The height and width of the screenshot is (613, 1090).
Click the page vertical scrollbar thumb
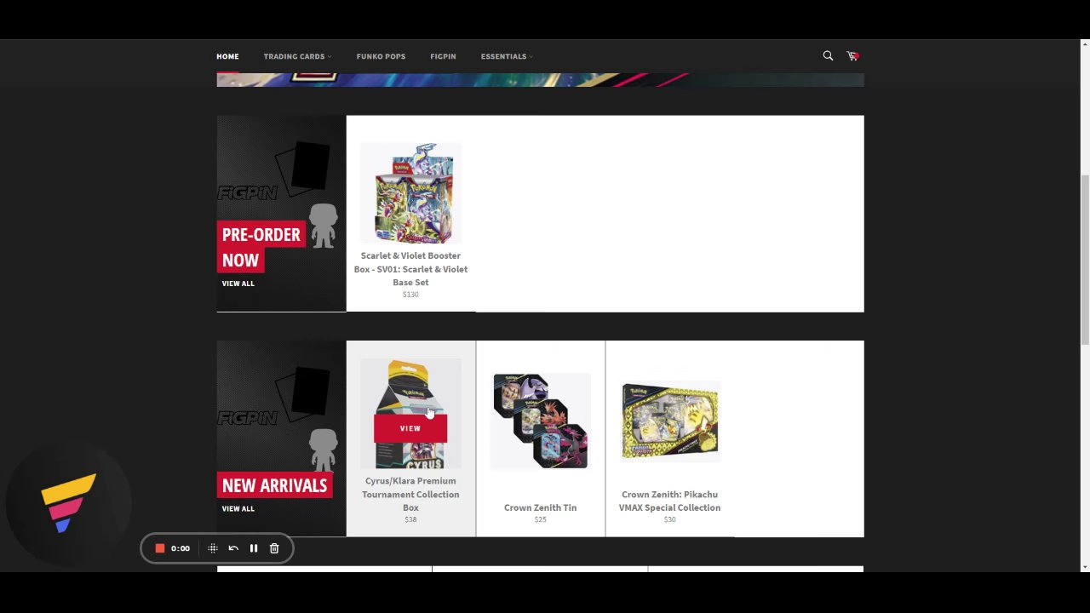coord(1085,259)
